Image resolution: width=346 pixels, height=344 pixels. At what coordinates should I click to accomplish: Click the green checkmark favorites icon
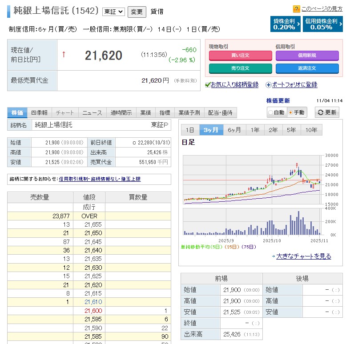208,85
